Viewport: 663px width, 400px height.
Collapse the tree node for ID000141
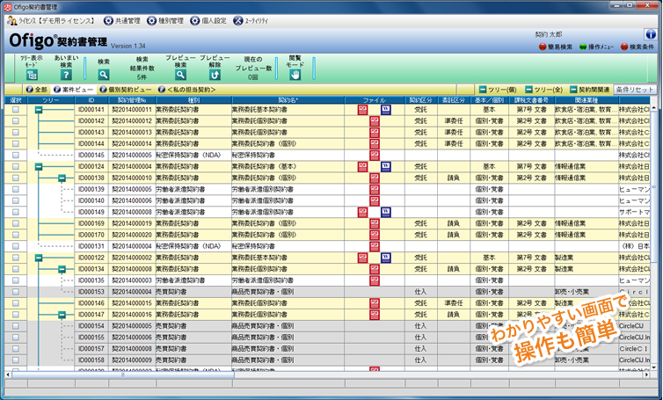[x=39, y=110]
